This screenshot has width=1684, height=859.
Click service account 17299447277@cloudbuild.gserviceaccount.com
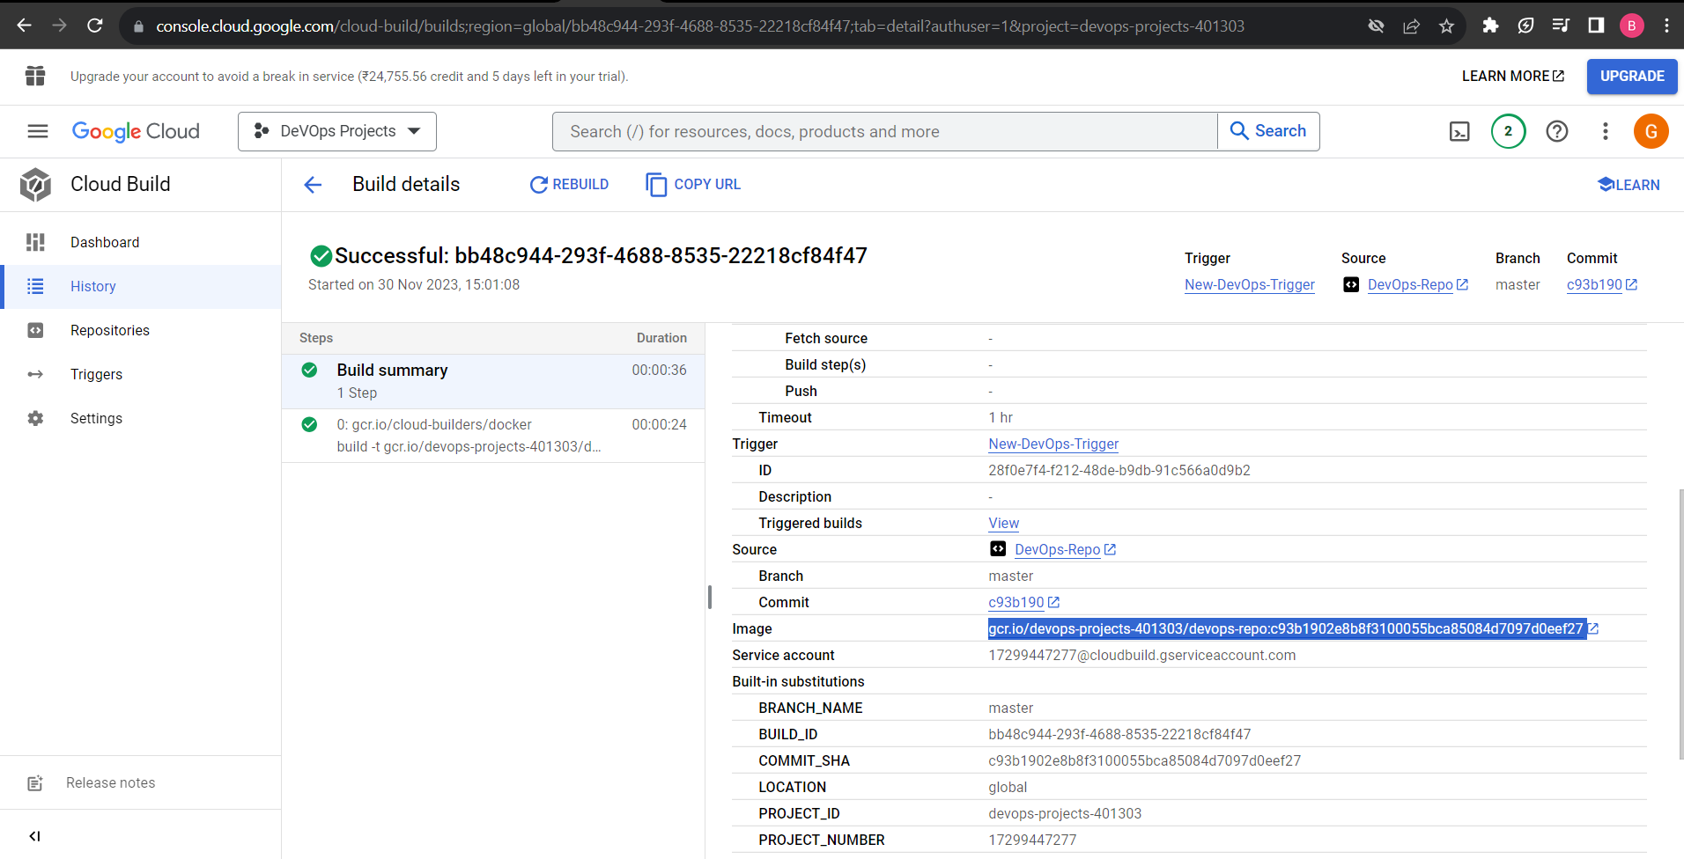(x=1141, y=656)
